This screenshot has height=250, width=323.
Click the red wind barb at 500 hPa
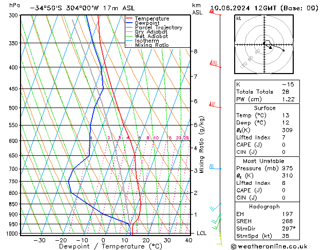[x=215, y=105]
